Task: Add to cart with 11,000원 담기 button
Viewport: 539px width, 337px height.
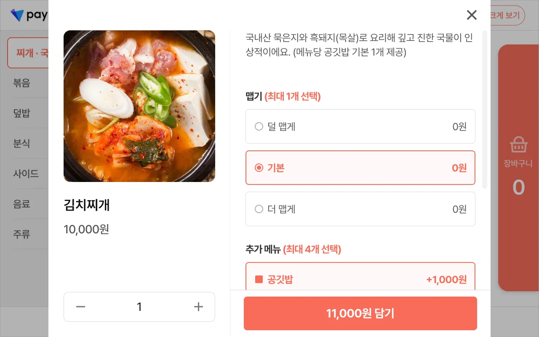Action: [360, 313]
